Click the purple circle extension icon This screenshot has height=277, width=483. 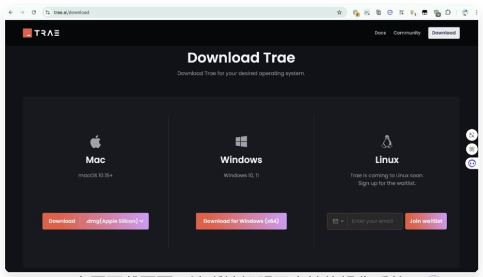click(390, 12)
